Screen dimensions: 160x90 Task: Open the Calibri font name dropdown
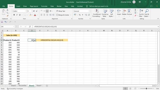pos(26,11)
